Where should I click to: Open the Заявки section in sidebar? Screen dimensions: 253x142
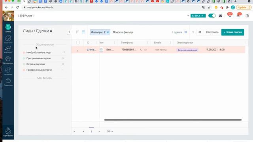coord(8,28)
